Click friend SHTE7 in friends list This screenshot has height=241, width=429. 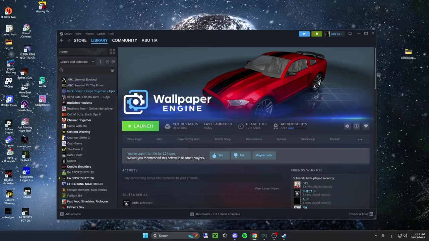pos(307,191)
